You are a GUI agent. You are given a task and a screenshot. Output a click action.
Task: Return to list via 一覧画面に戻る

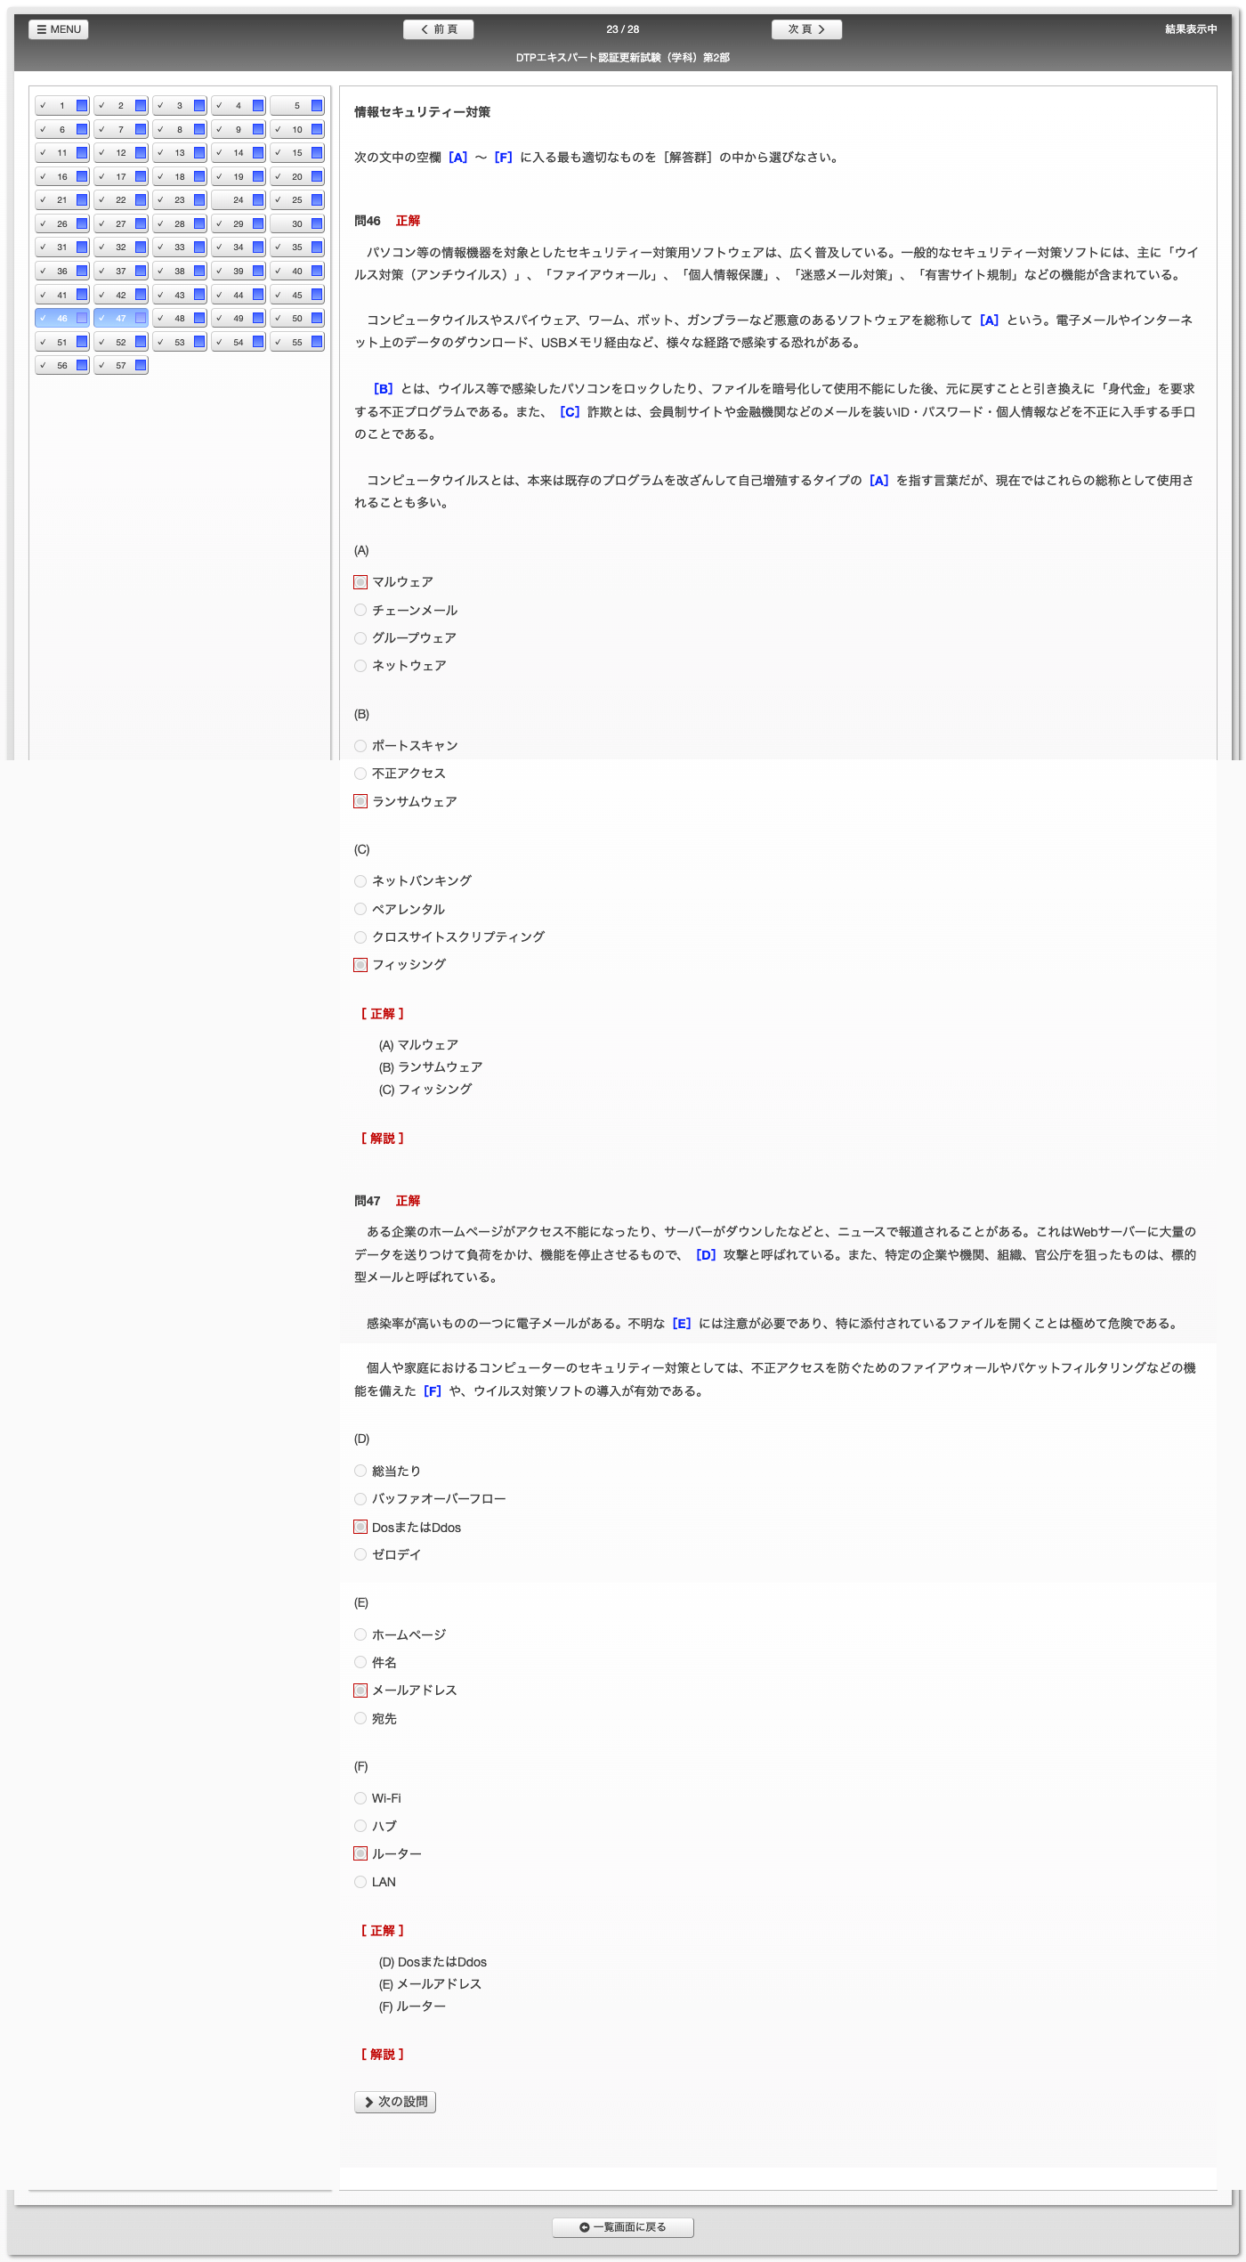click(x=623, y=2227)
